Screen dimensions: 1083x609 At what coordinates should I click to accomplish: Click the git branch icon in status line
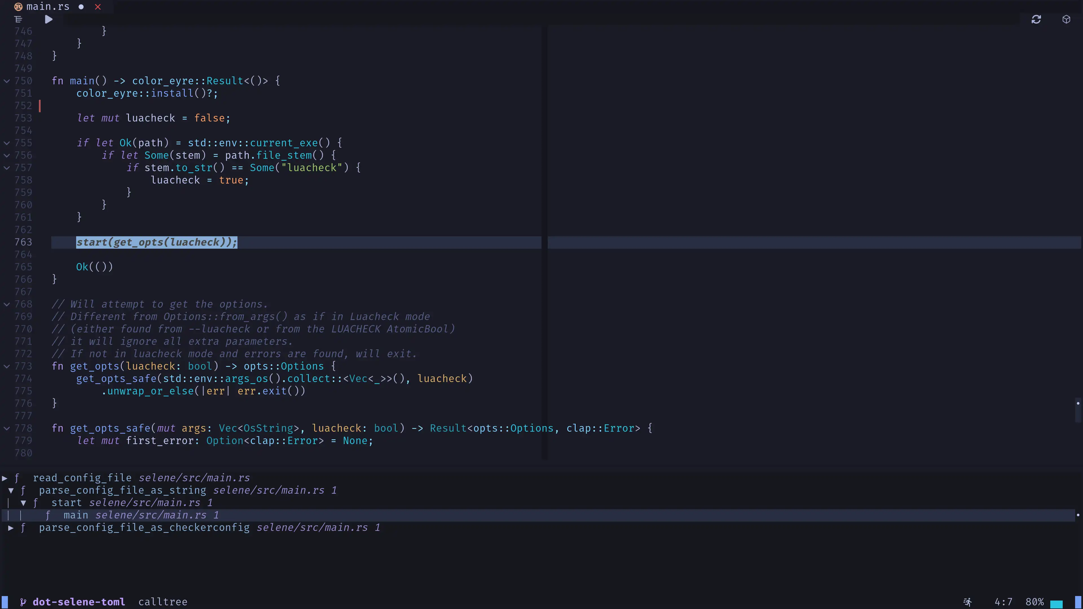coord(23,602)
